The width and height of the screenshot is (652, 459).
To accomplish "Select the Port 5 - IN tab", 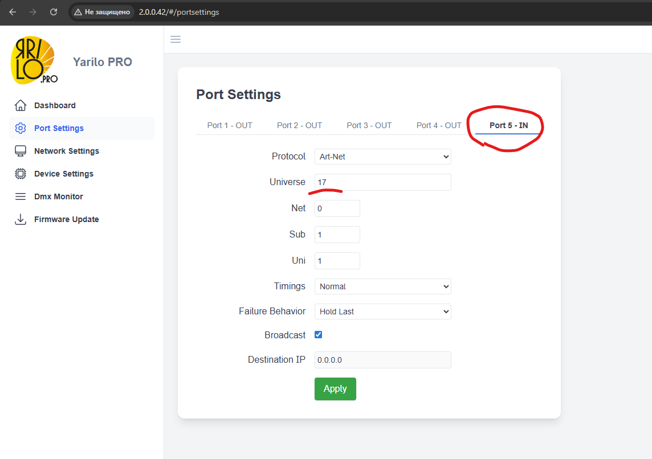I will 508,125.
